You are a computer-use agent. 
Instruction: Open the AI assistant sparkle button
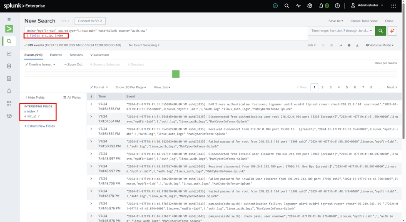click(x=392, y=31)
